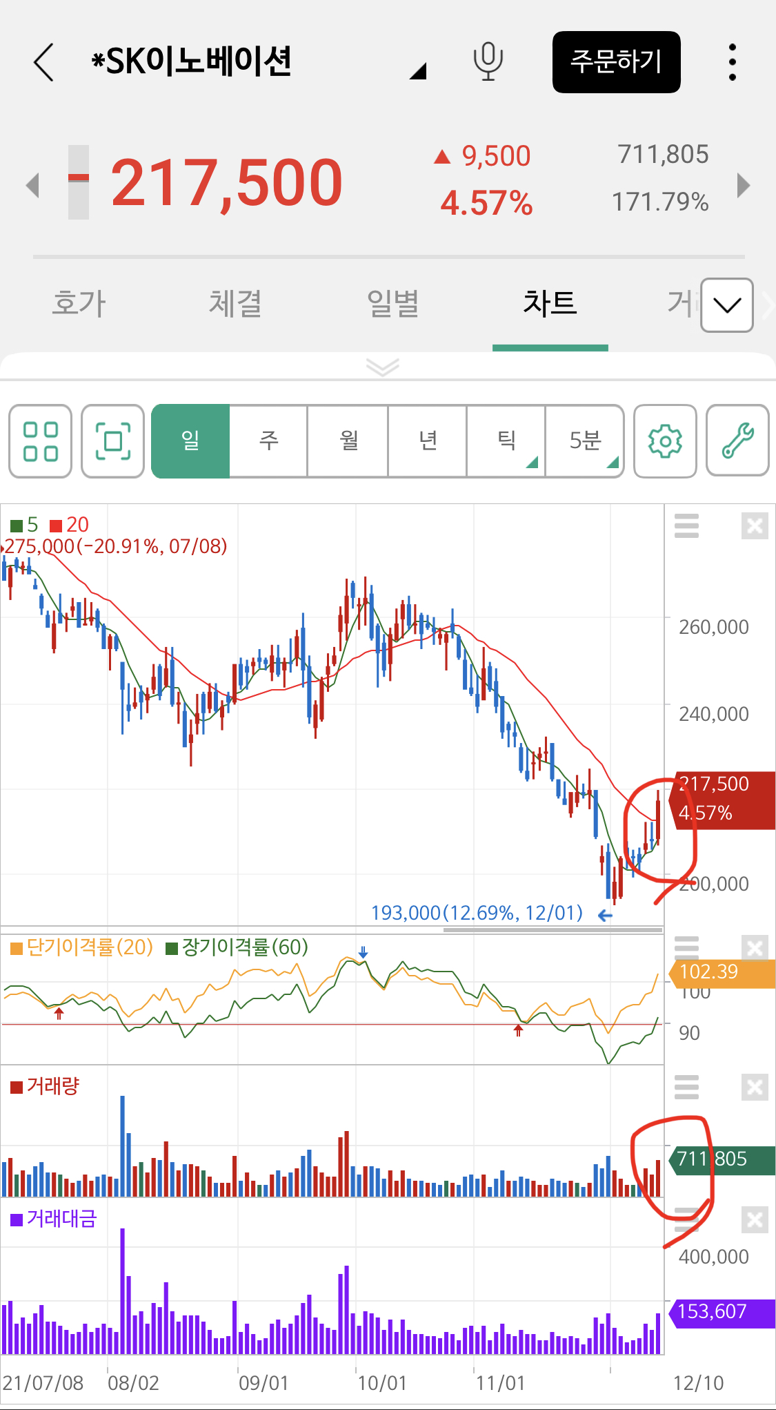The height and width of the screenshot is (1410, 776).
Task: Select the 차트 tab
Action: 550,303
